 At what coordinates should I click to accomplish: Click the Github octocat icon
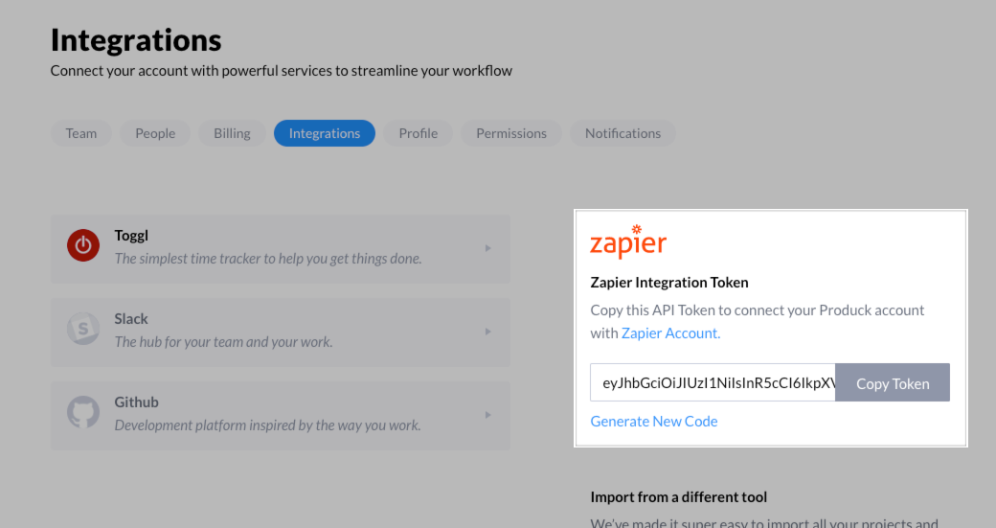(83, 413)
